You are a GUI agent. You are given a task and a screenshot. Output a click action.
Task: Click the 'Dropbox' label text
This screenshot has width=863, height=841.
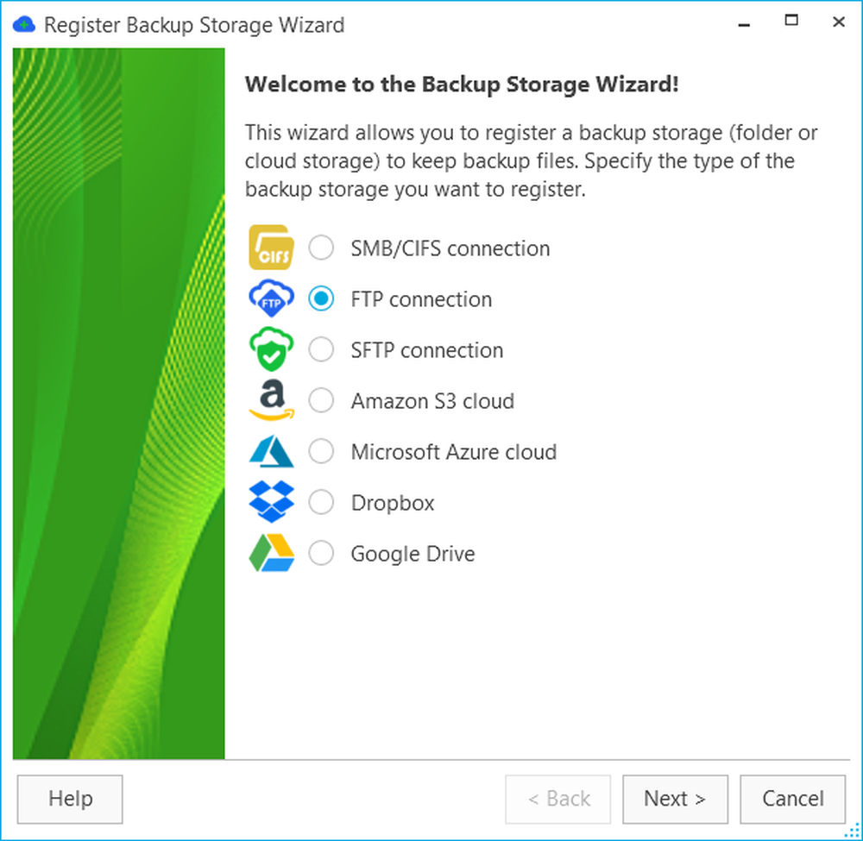tap(393, 503)
